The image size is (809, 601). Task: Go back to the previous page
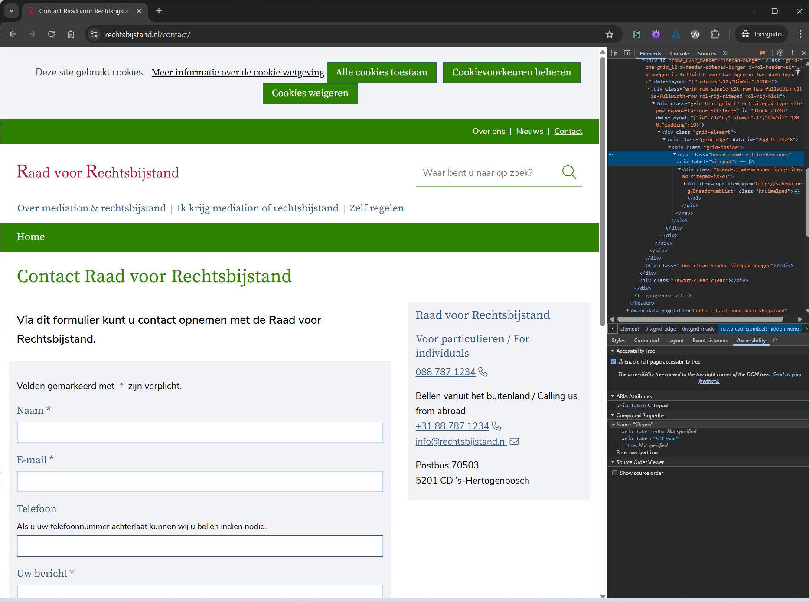coord(12,34)
